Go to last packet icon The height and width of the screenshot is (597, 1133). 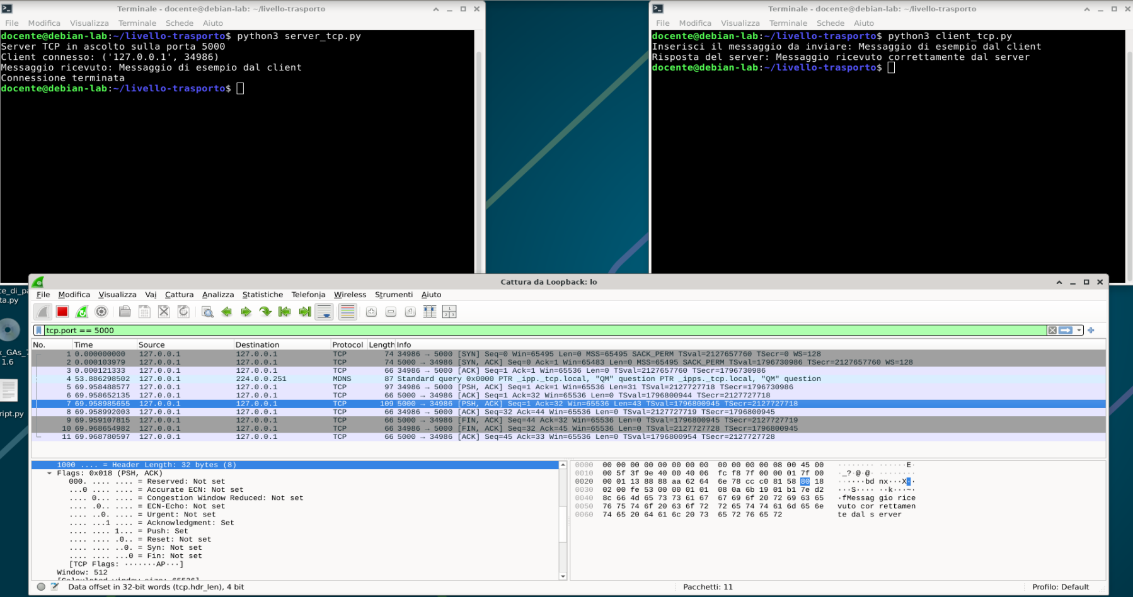pos(305,312)
